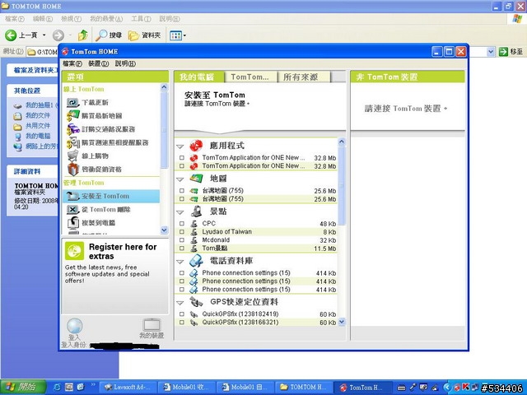
Task: Check first TomTom Application for ONE checkbox
Action: [x=182, y=157]
